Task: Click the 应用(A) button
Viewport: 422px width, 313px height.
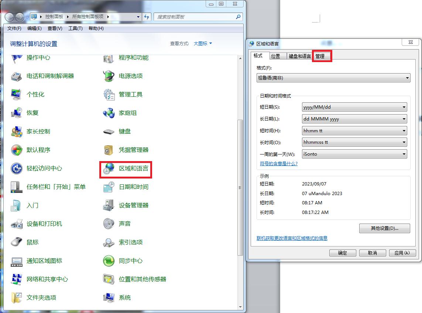Action: point(402,253)
